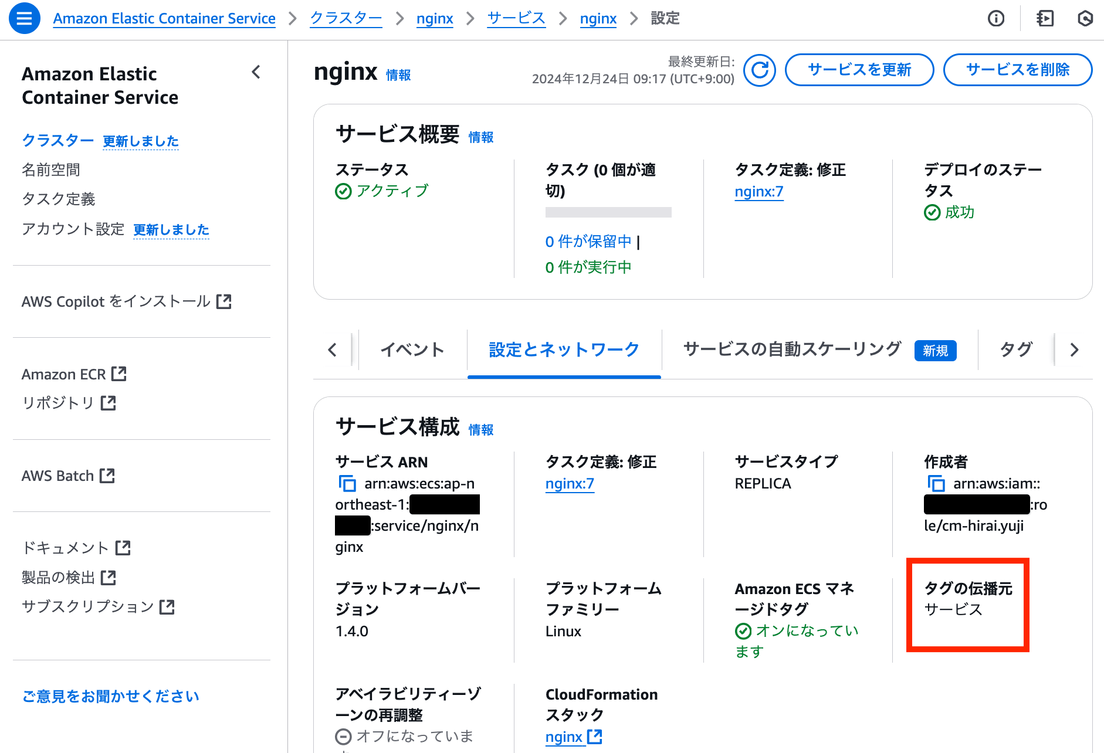Image resolution: width=1104 pixels, height=753 pixels.
Task: Open the サービス breadcrumb link
Action: [516, 19]
